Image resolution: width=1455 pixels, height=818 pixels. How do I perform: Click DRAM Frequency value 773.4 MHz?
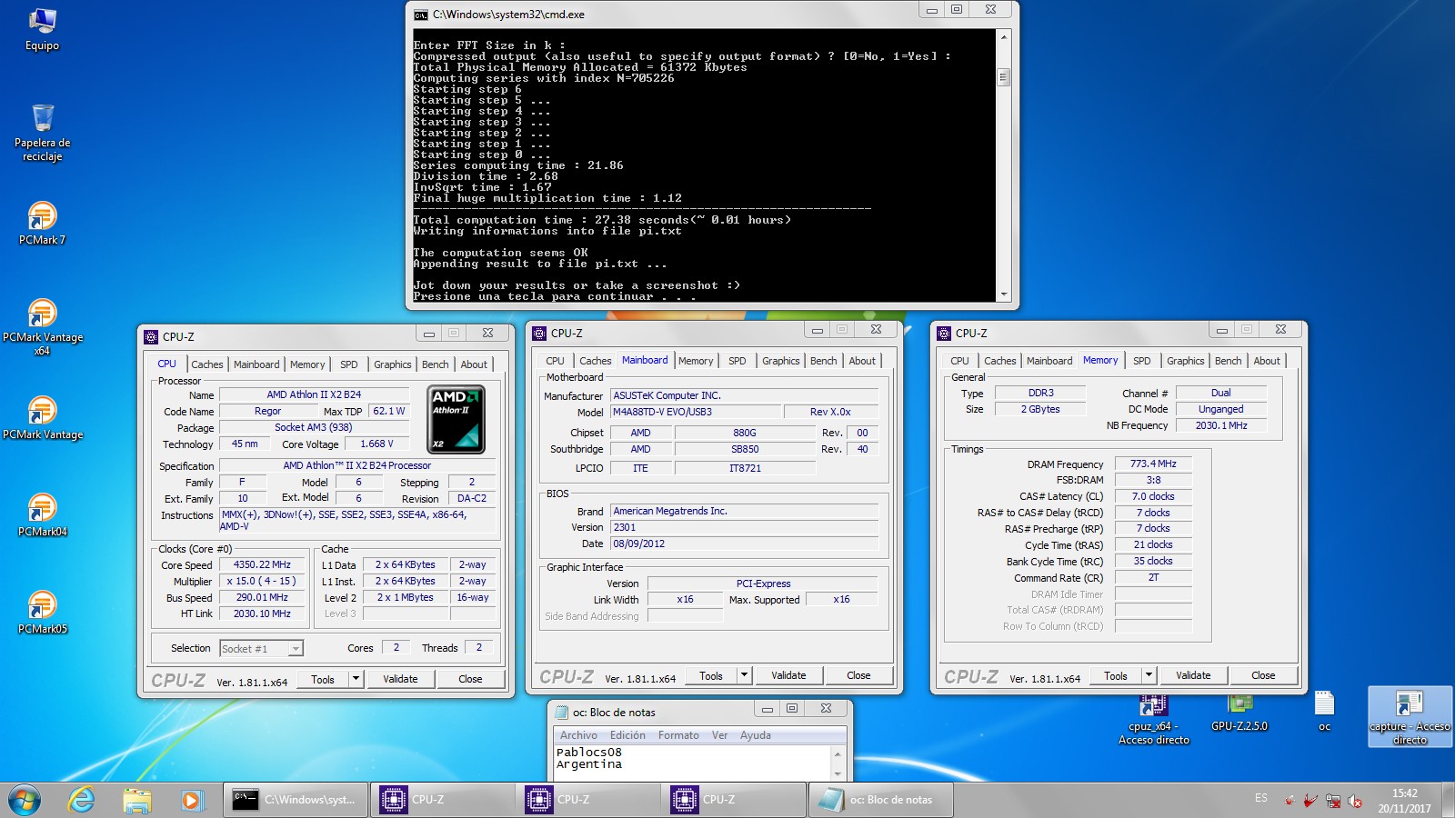pos(1153,464)
